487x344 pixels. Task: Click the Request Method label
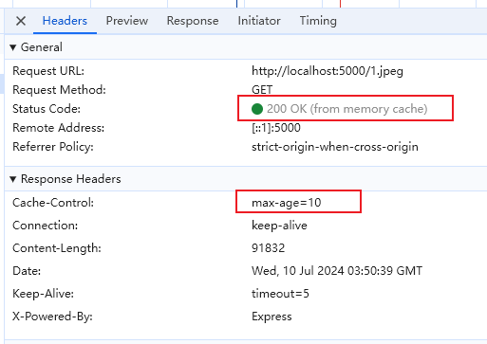(59, 90)
